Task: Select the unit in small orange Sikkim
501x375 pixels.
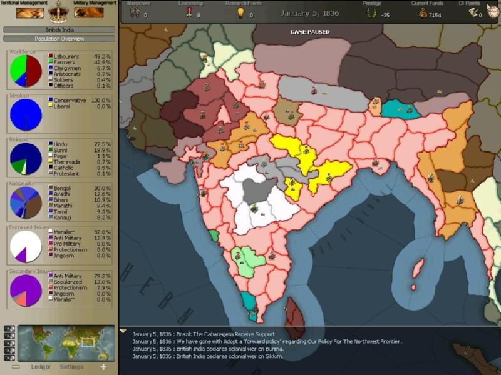Action: pyautogui.click(x=376, y=102)
